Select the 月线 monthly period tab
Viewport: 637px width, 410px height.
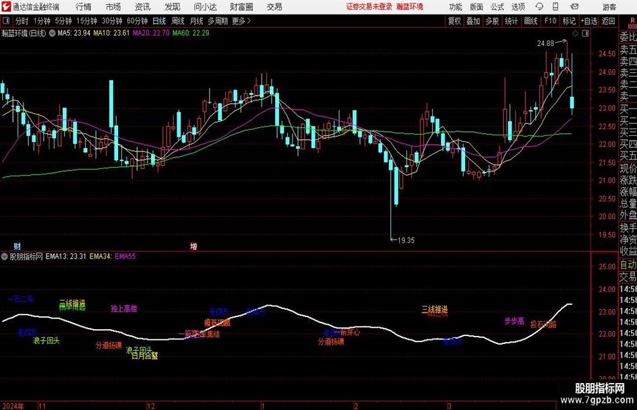[196, 21]
